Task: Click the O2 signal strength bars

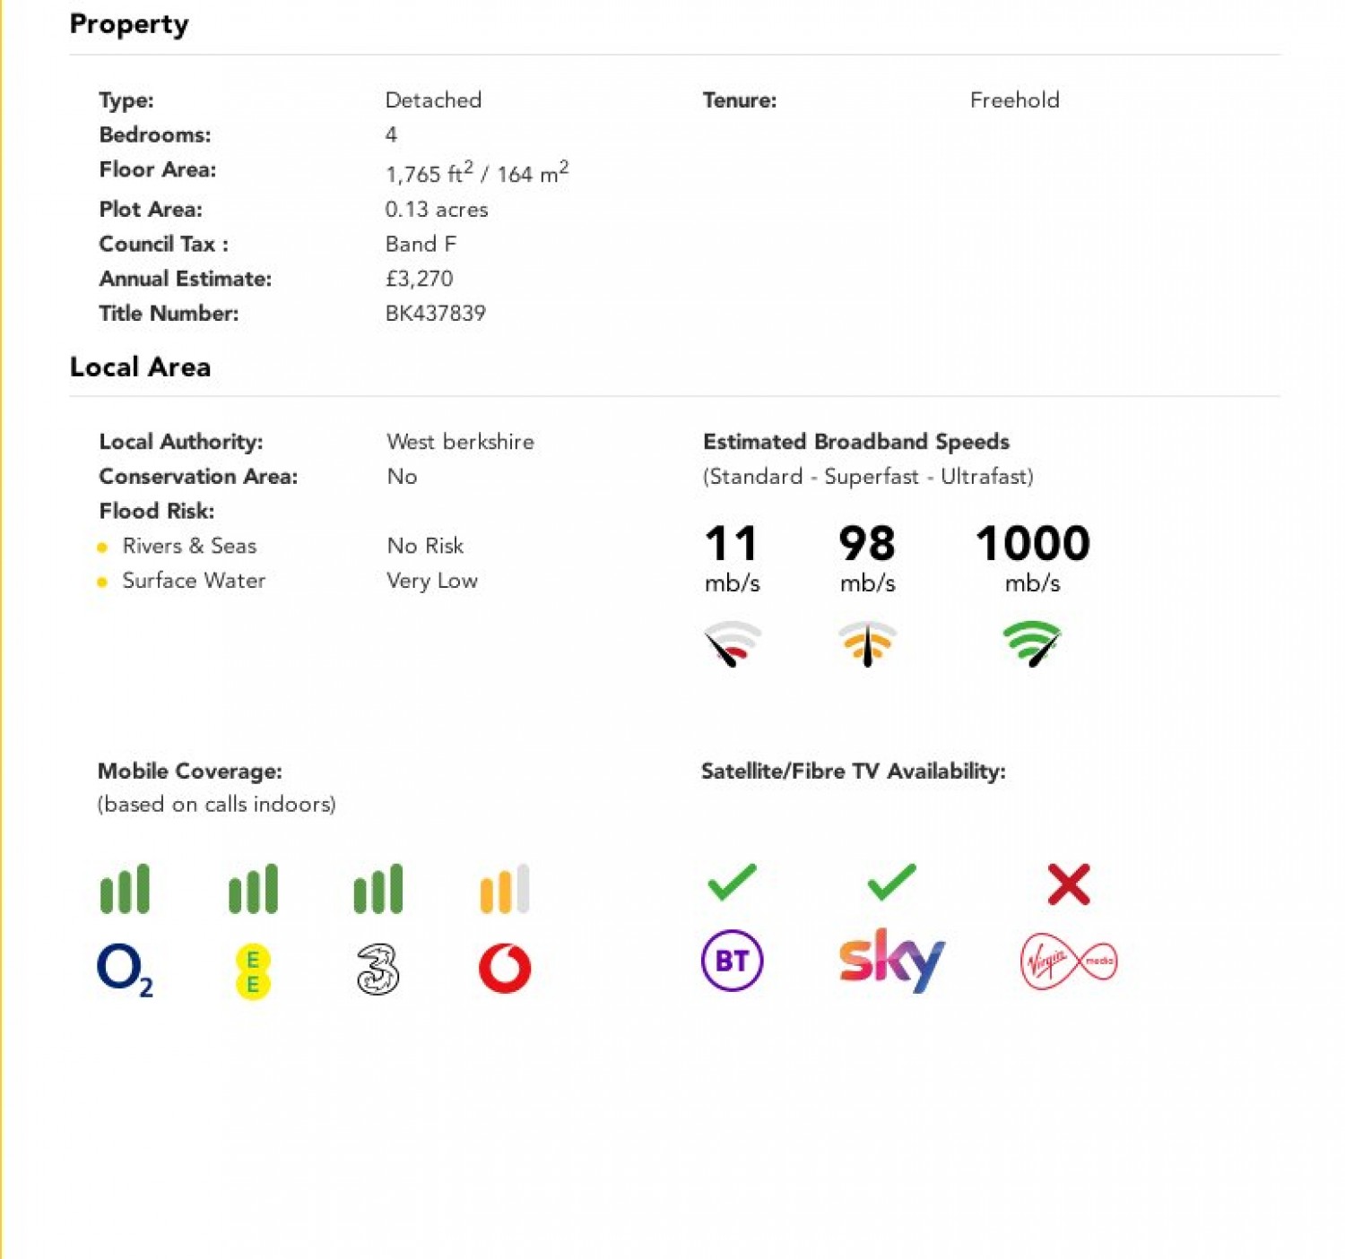Action: point(125,889)
